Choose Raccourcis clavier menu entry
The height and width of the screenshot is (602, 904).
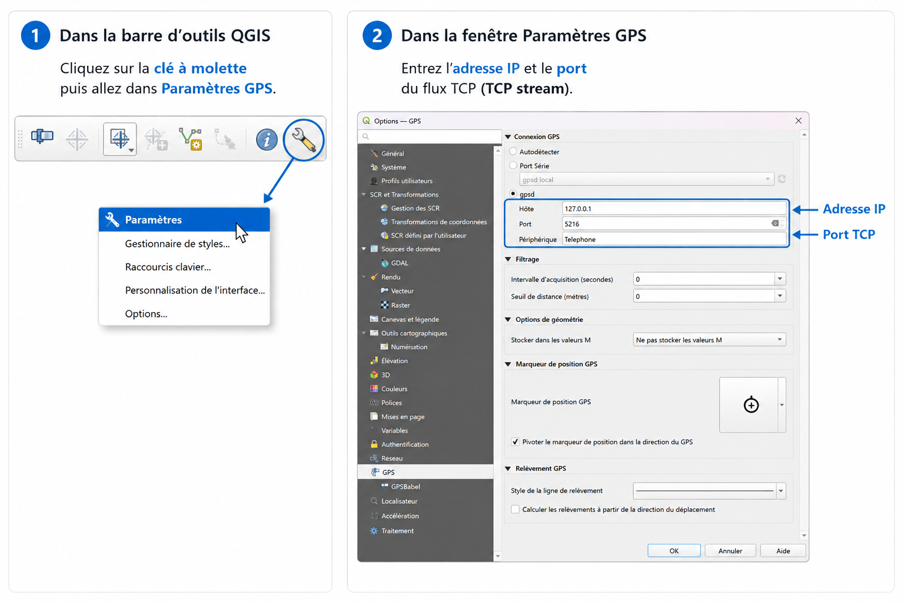pos(184,267)
